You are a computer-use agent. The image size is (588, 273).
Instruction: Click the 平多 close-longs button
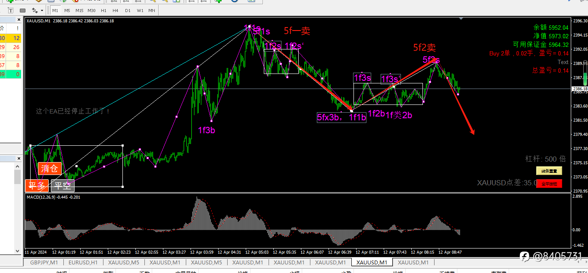37,186
